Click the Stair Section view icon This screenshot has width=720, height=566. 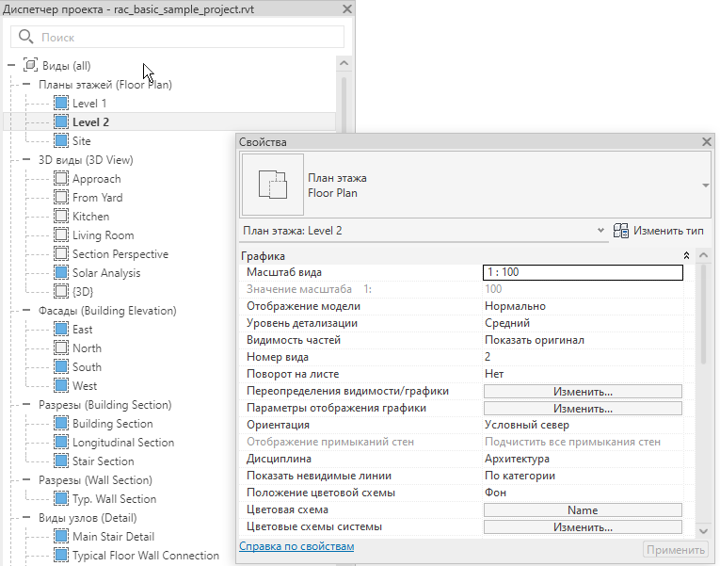(x=61, y=461)
